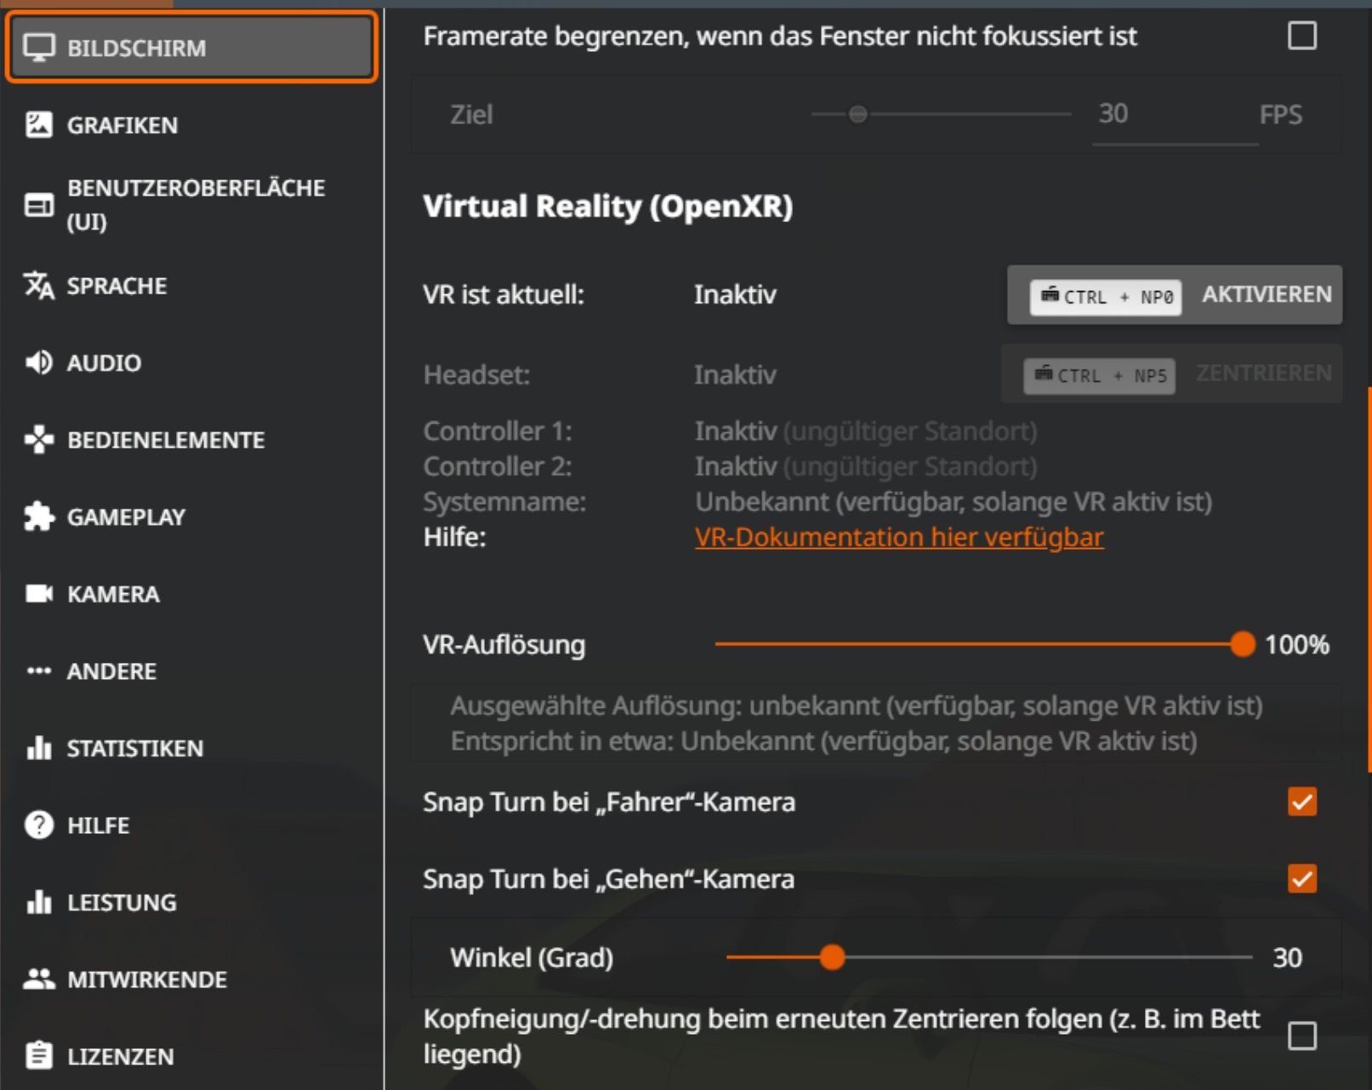This screenshot has width=1372, height=1090.
Task: Enable Kopfneigung/-drehung beim Zentrieren checkbox
Action: click(1302, 1036)
